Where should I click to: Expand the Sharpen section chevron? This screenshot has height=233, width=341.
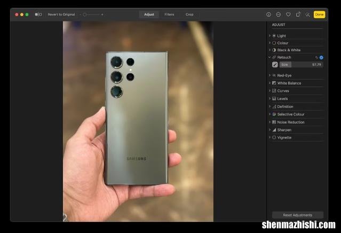[x=269, y=130]
